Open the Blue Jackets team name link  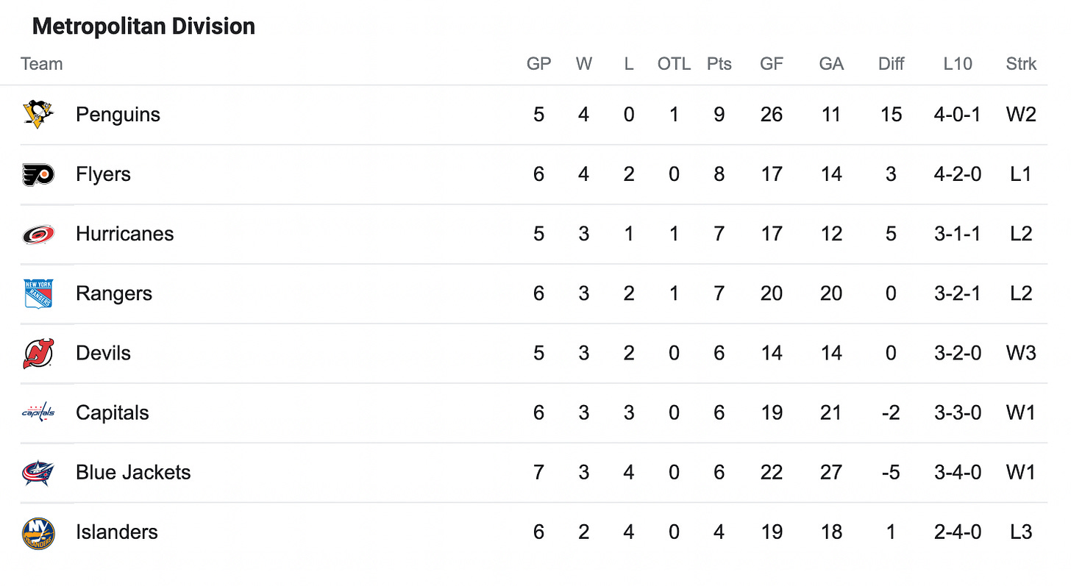133,472
